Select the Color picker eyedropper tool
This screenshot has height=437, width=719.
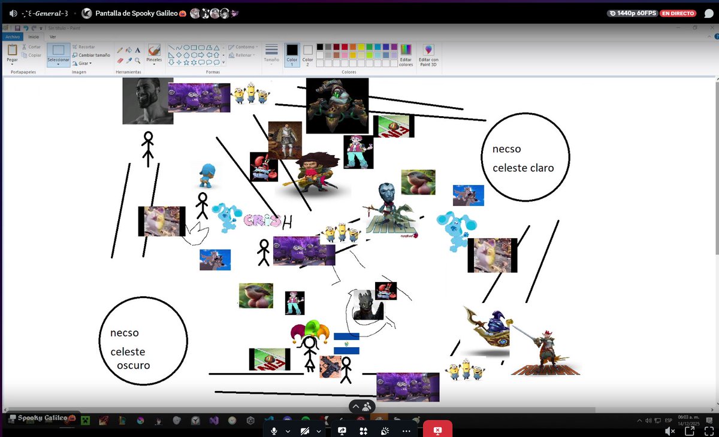pos(128,60)
